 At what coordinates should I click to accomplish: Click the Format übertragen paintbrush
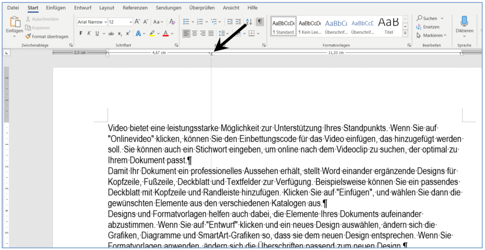click(47, 36)
